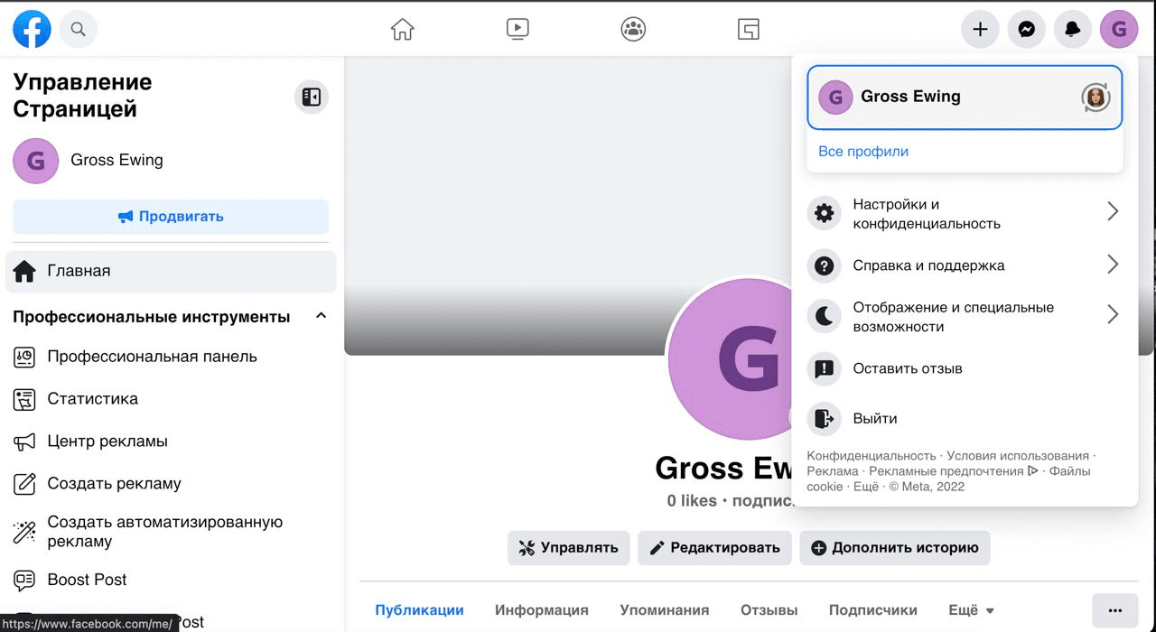Open Рекламные предпочтения footer link
Viewport: 1156px width, 632px height.
point(953,471)
